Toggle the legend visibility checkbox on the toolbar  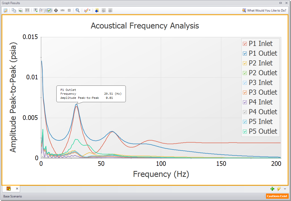[x=49, y=10]
